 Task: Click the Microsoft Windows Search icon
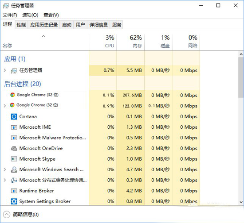tap(14, 169)
